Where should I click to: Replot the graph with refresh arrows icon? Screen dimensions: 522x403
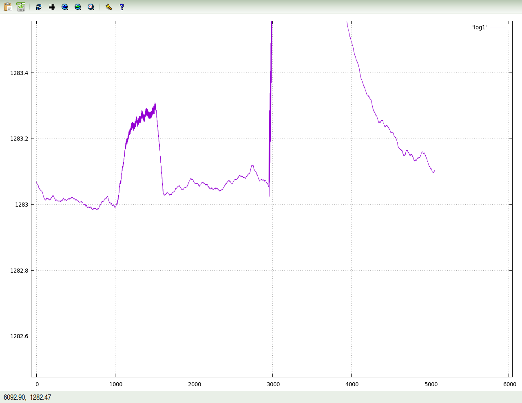click(39, 7)
